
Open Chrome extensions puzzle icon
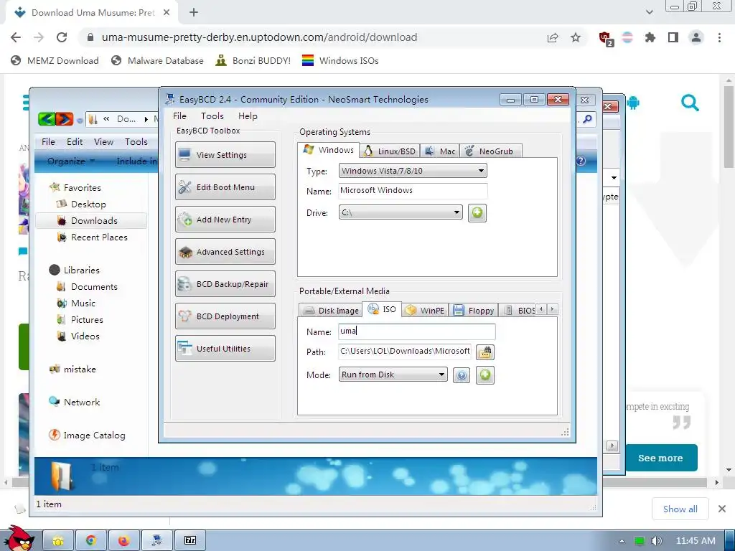tap(650, 37)
